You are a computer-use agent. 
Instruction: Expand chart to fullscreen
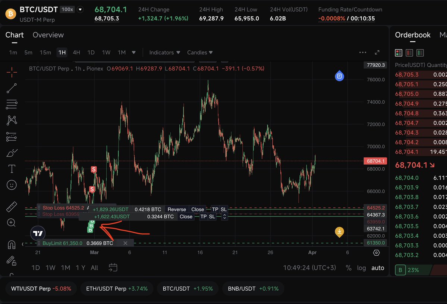[377, 53]
